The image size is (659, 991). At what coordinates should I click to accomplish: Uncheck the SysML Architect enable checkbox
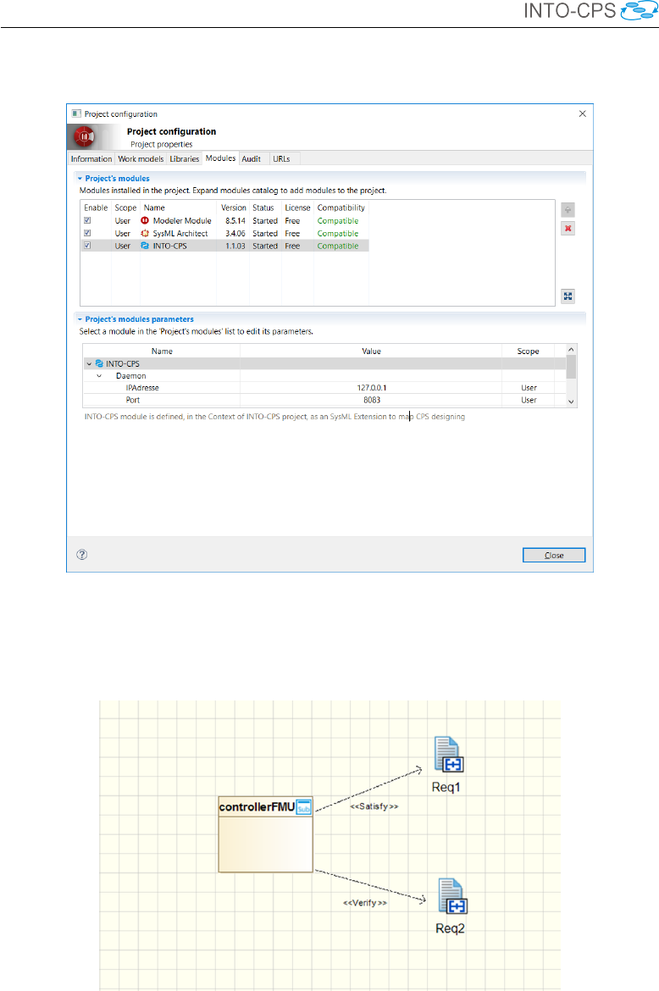point(87,233)
